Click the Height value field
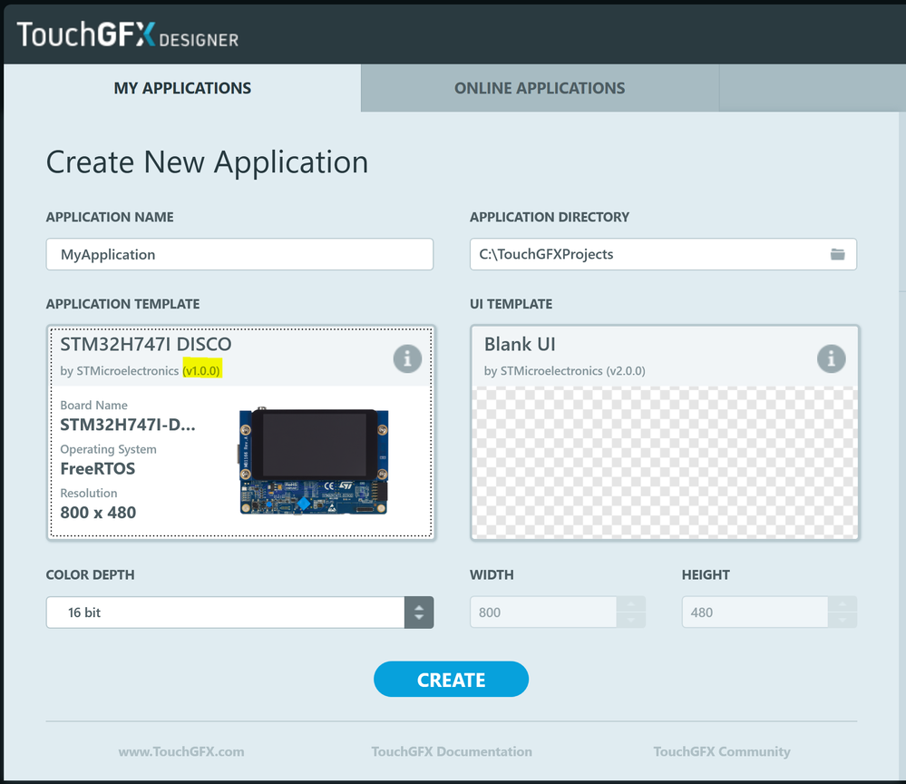The image size is (906, 784). coord(755,612)
